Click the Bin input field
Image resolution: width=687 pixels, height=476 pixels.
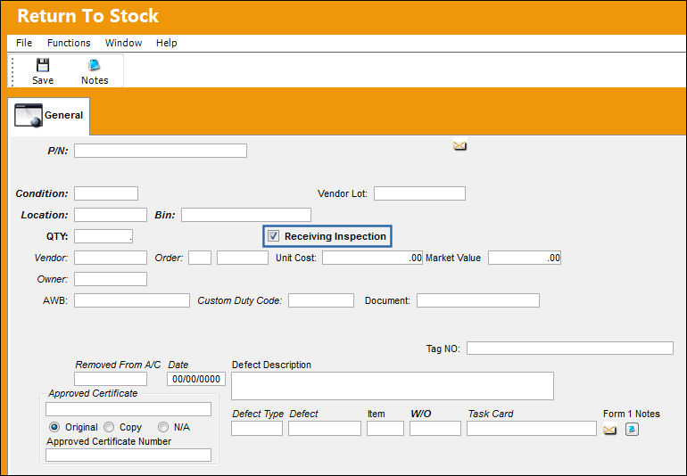click(x=246, y=215)
